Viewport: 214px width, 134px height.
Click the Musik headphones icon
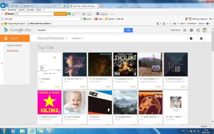[x=6, y=38]
